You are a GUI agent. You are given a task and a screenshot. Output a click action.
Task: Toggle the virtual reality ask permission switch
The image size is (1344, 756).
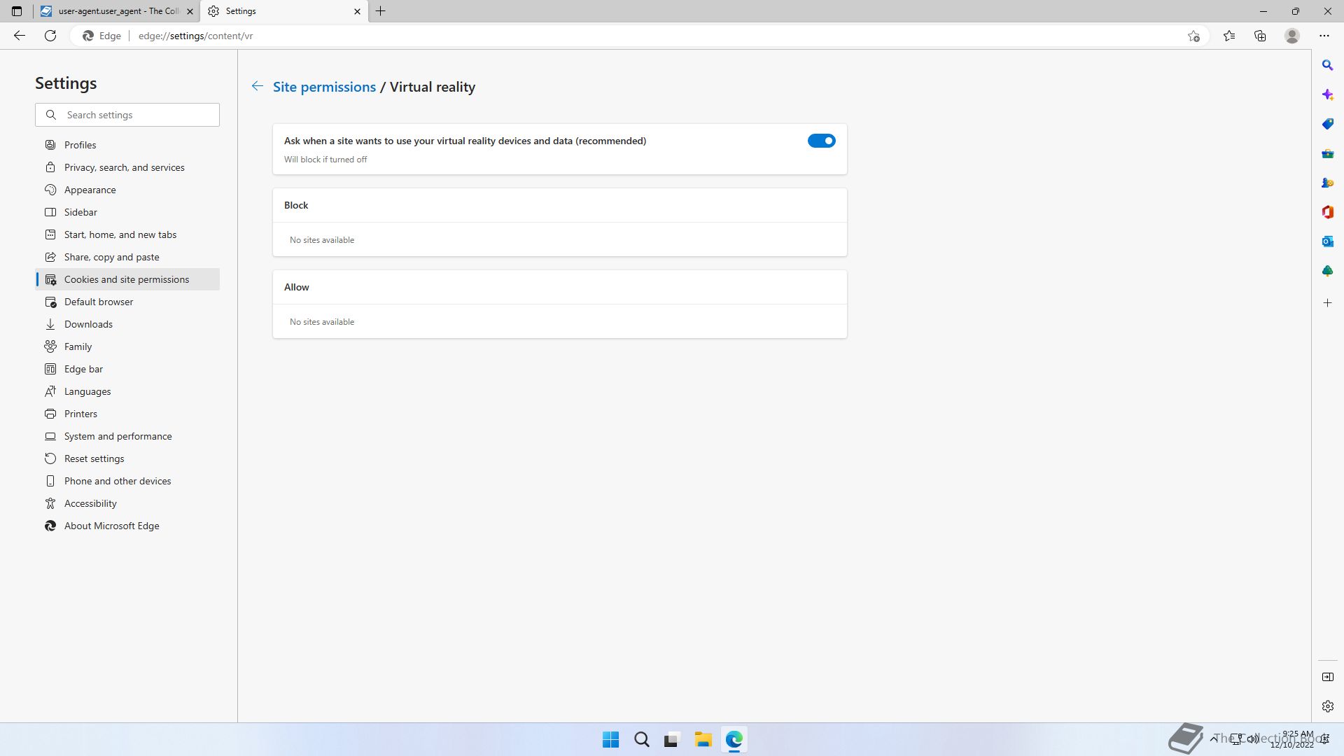click(821, 141)
